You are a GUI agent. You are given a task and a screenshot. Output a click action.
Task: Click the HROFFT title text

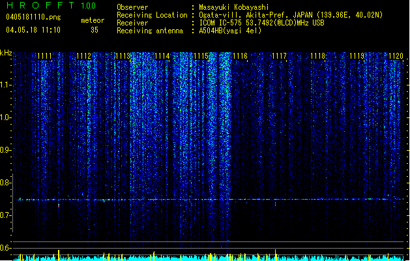tap(40, 5)
